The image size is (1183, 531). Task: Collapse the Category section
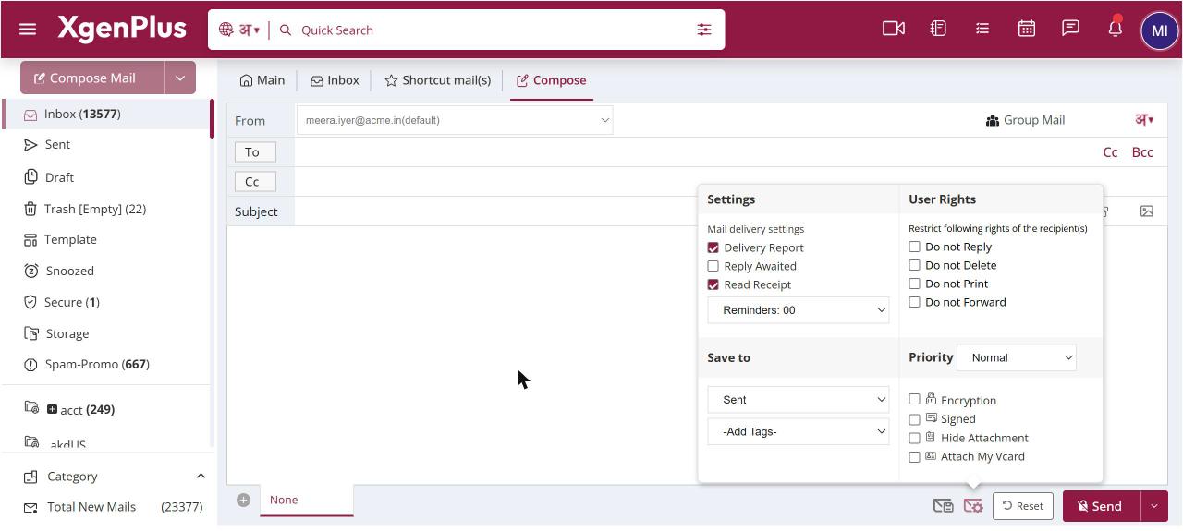click(201, 477)
